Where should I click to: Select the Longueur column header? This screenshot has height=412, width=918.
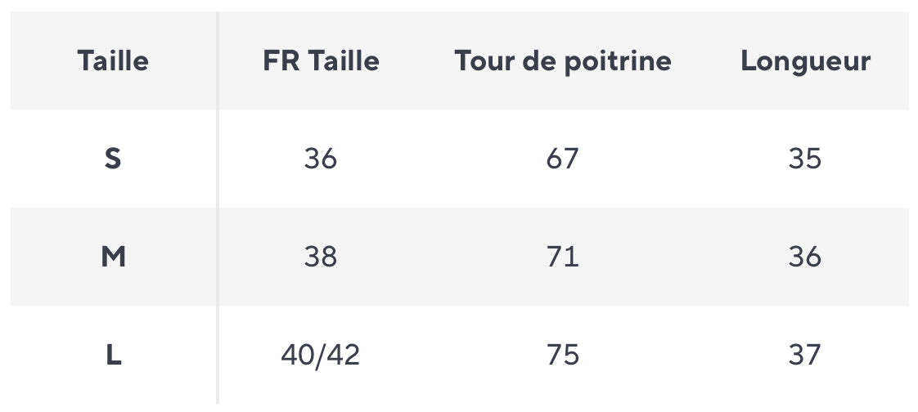[x=806, y=61]
